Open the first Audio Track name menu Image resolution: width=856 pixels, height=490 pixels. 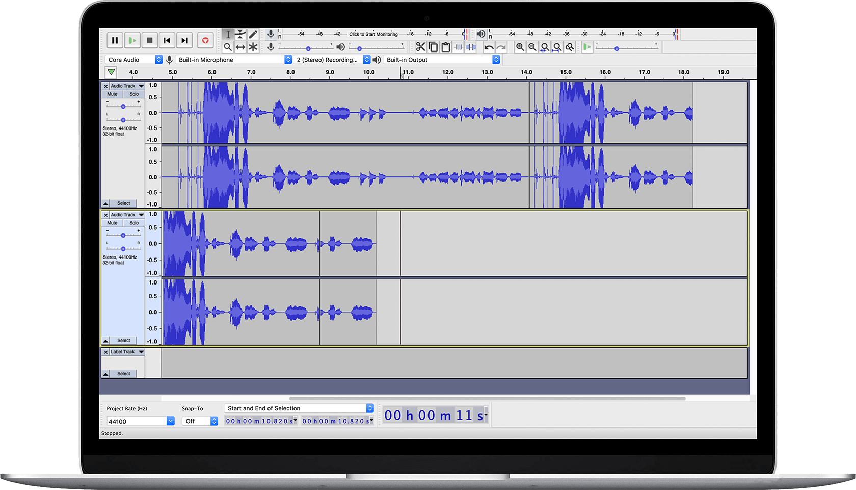point(123,85)
